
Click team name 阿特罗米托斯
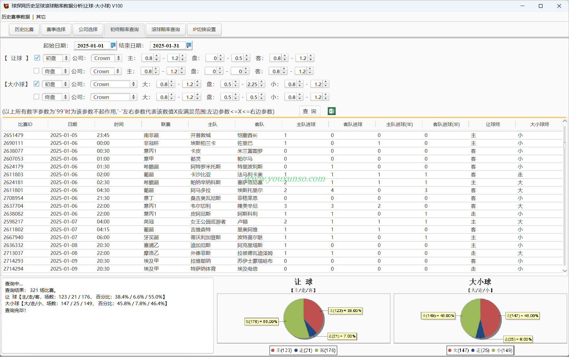tap(206, 167)
